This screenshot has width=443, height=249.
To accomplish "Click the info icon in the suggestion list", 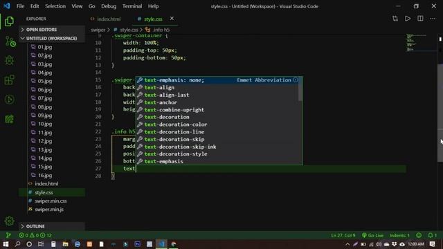I will [296, 80].
